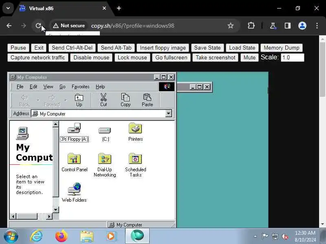Open the Chrome three-dot menu
This screenshot has height=244, width=326.
point(317,26)
